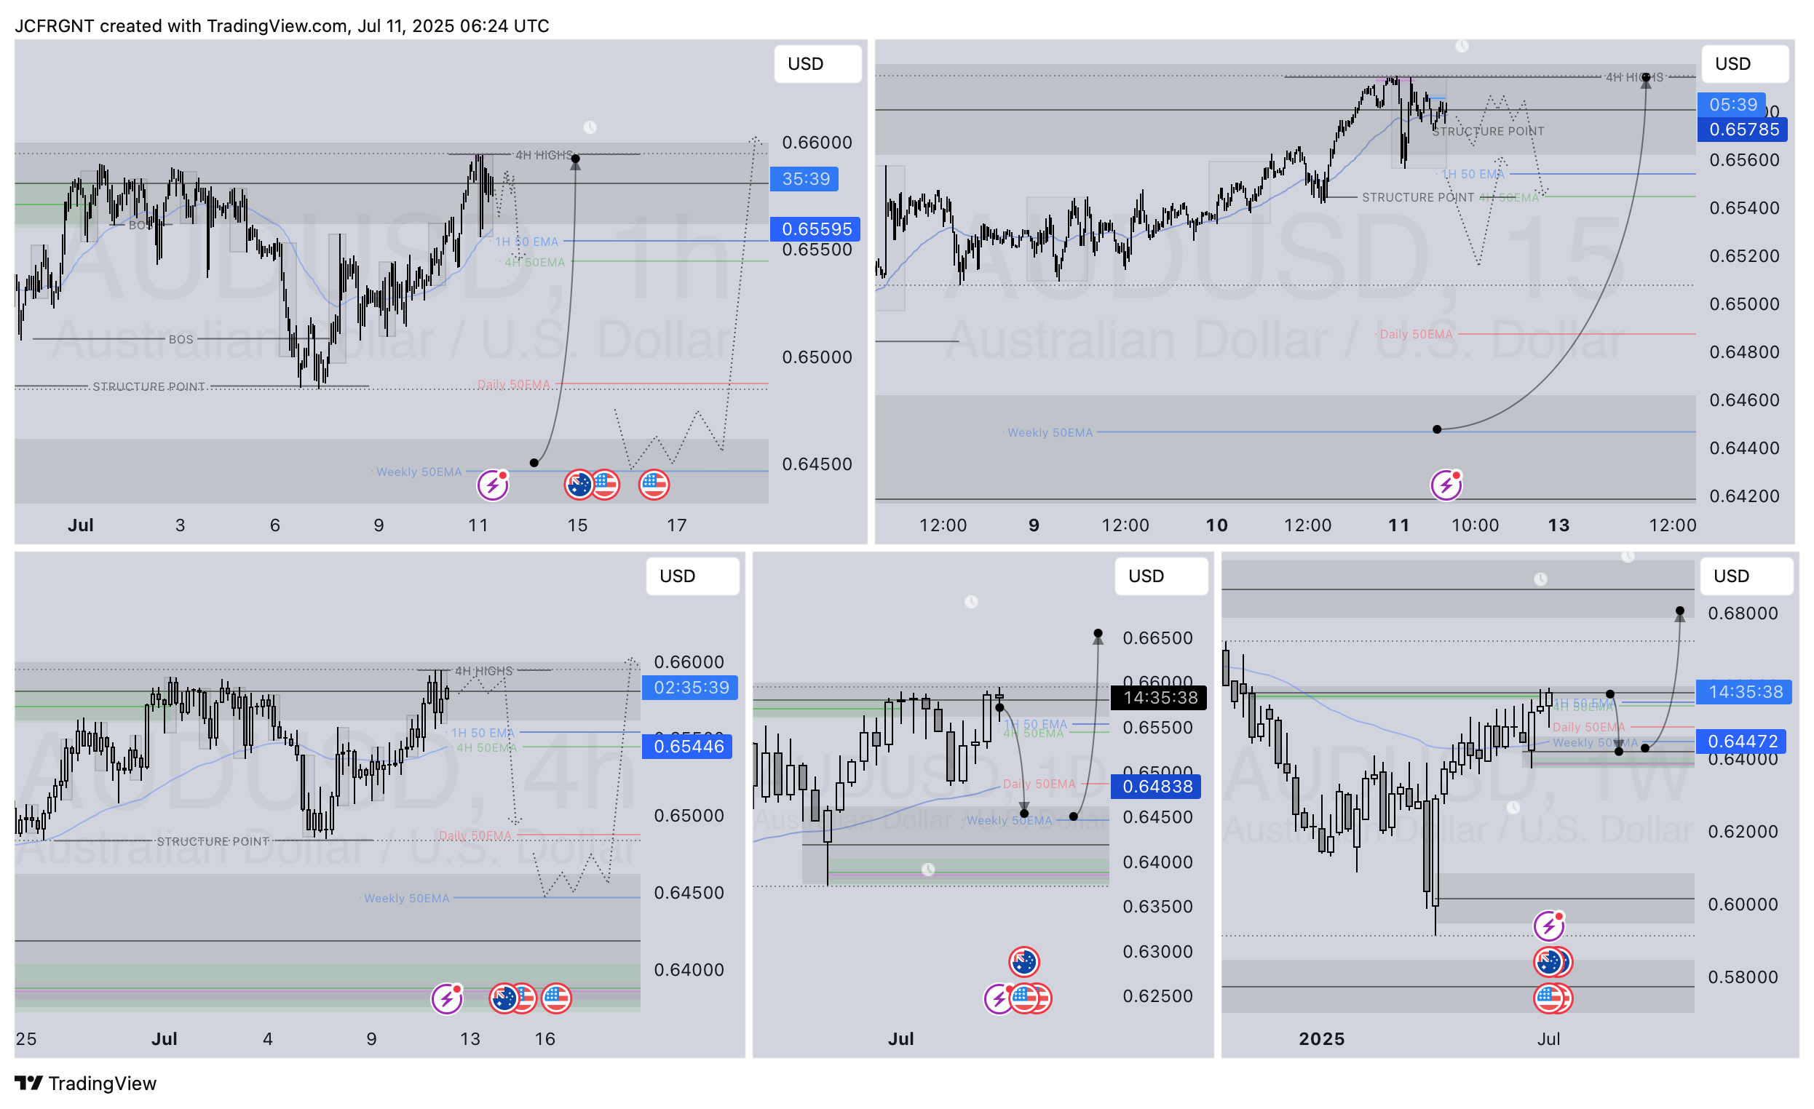Click the 0.64838 price label on daily chart
Viewport: 1814px width, 1109px height.
click(1156, 787)
